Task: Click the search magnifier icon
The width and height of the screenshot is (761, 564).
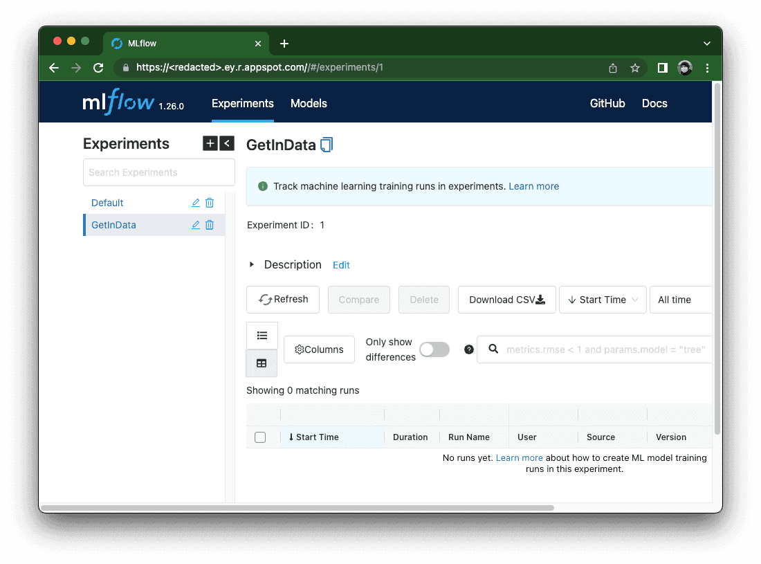Action: coord(493,349)
